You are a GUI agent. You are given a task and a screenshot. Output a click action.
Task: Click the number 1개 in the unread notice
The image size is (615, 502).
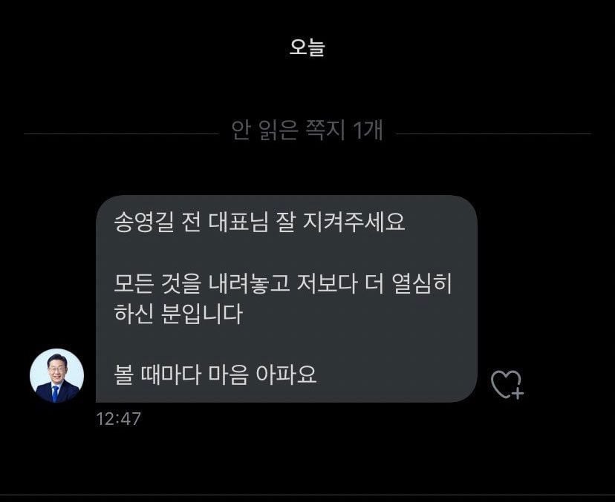click(368, 131)
